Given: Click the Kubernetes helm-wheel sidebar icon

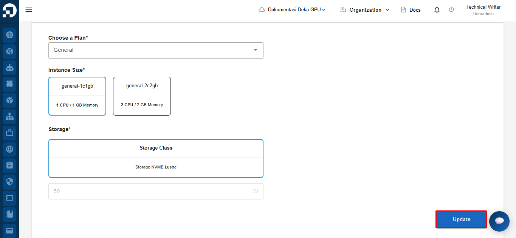Looking at the screenshot, I should click(9, 35).
